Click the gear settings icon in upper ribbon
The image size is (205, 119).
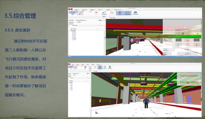pos(135,12)
